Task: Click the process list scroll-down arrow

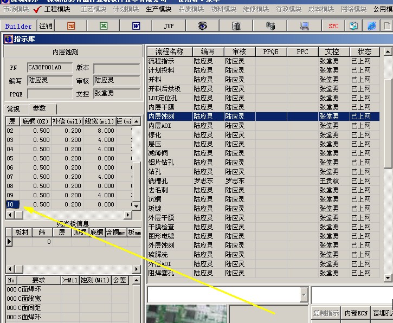Action: tap(388, 277)
